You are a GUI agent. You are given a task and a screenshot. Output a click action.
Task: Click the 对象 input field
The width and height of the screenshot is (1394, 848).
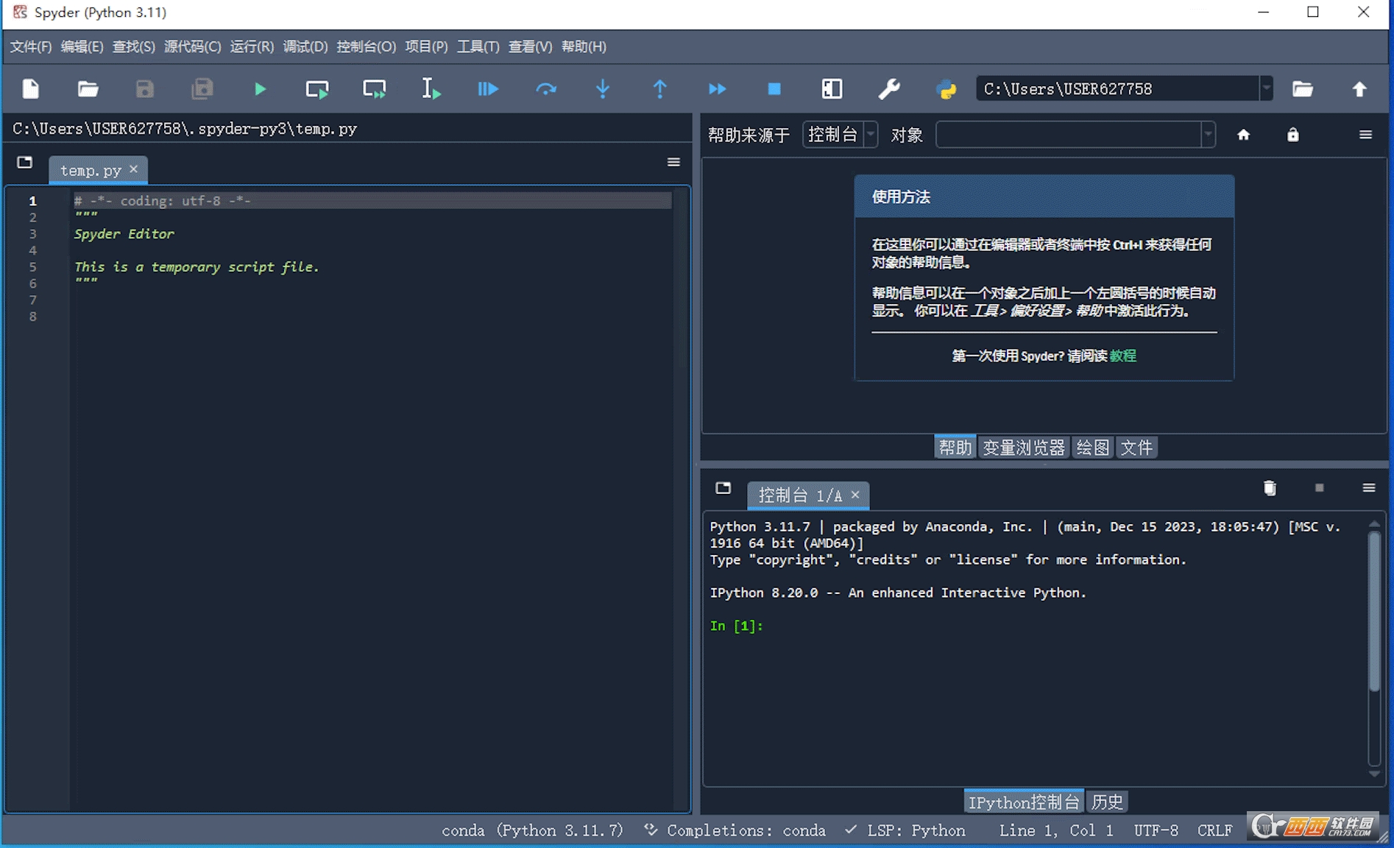[1069, 135]
